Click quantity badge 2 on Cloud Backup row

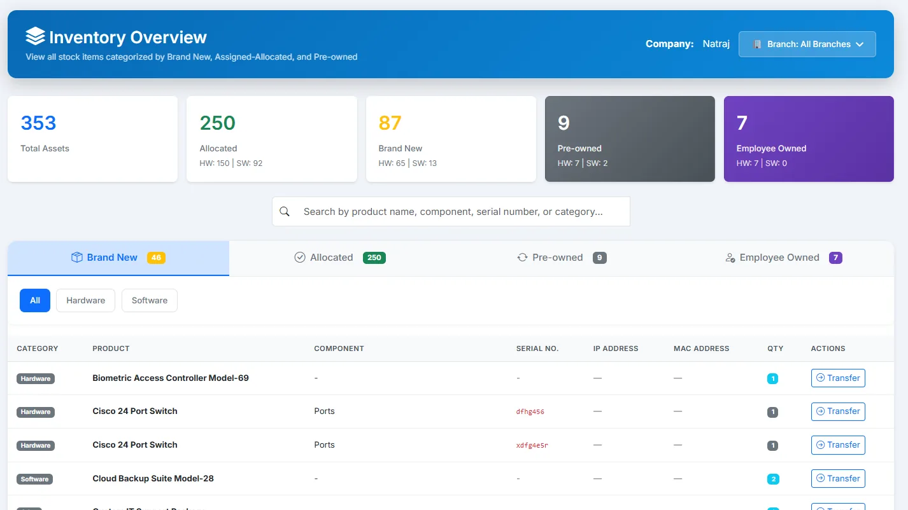point(773,479)
